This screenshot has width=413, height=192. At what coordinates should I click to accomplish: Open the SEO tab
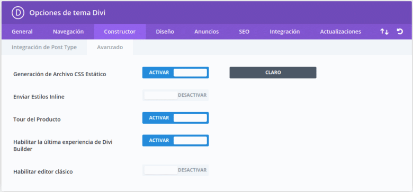(x=244, y=32)
